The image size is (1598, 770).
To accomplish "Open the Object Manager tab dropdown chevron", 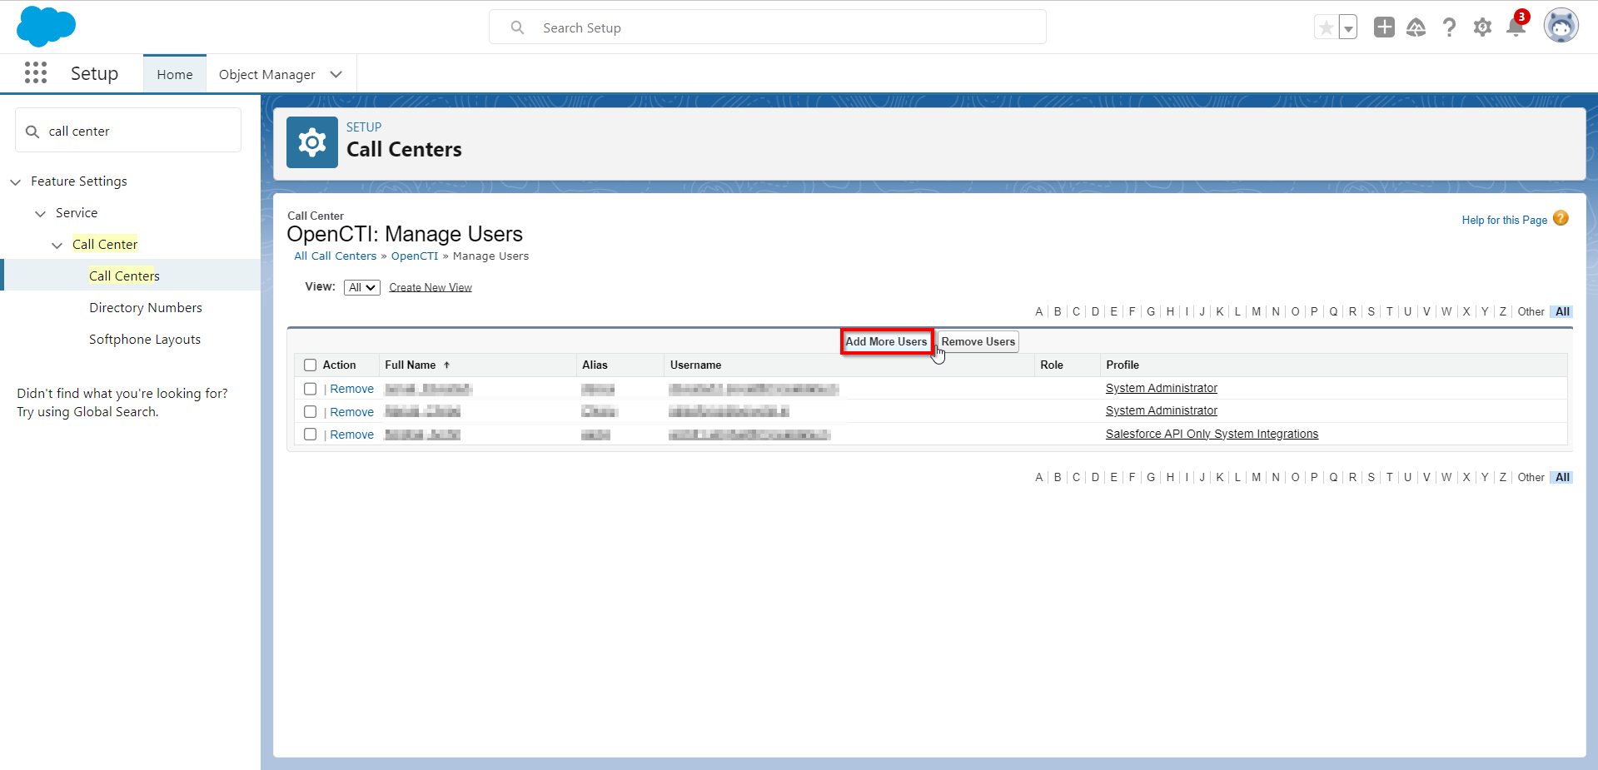I will 336,74.
